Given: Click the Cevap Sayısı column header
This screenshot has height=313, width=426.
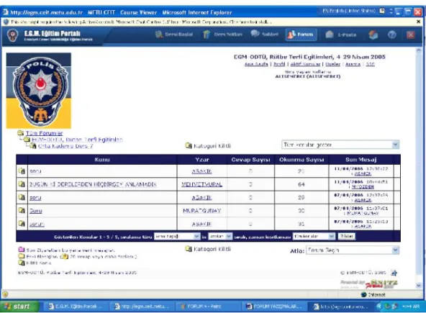Looking at the screenshot, I should pos(250,160).
